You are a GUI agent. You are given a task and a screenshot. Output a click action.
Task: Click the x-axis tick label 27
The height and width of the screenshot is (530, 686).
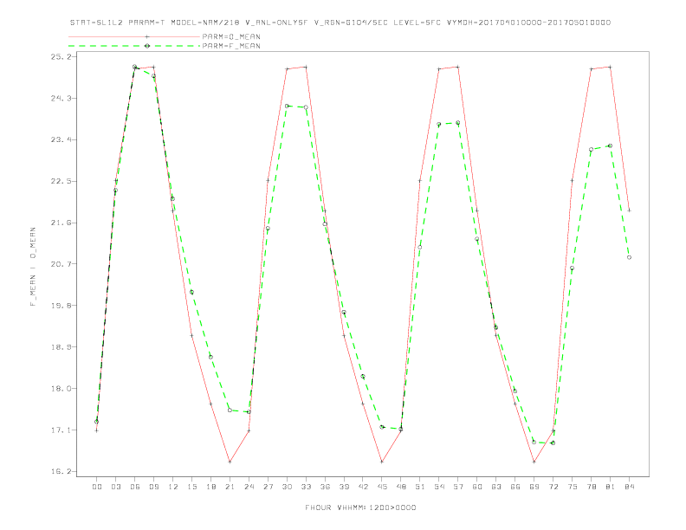269,487
